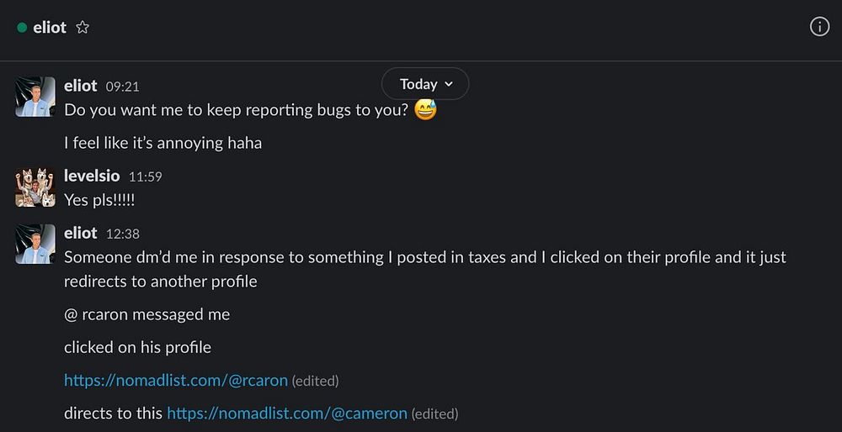842x432 pixels.
Task: Click the 09:21 message timestamp
Action: coord(122,87)
